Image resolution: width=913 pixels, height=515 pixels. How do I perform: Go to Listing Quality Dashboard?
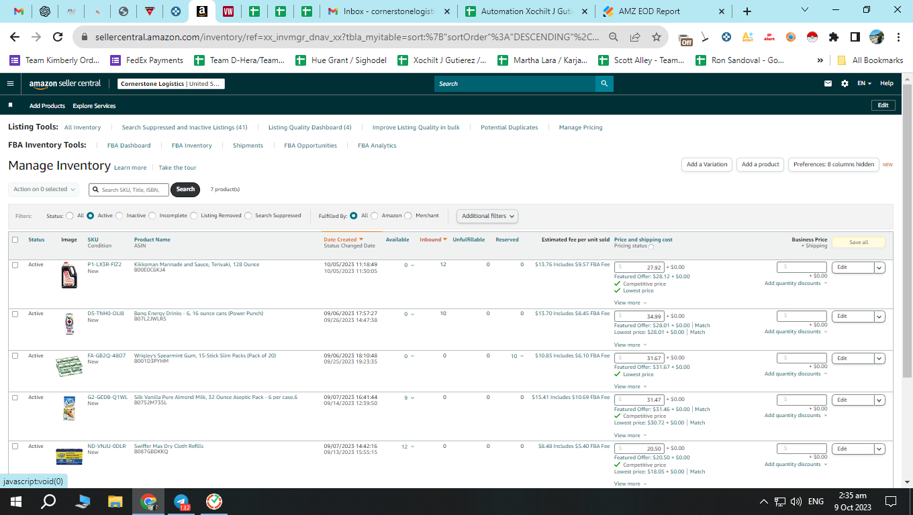tap(310, 127)
